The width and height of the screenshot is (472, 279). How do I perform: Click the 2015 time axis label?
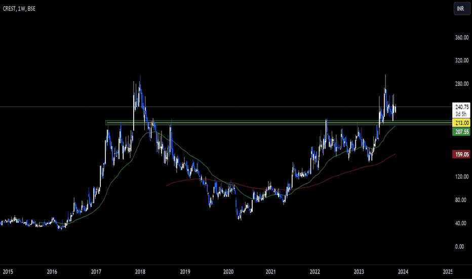click(8, 272)
